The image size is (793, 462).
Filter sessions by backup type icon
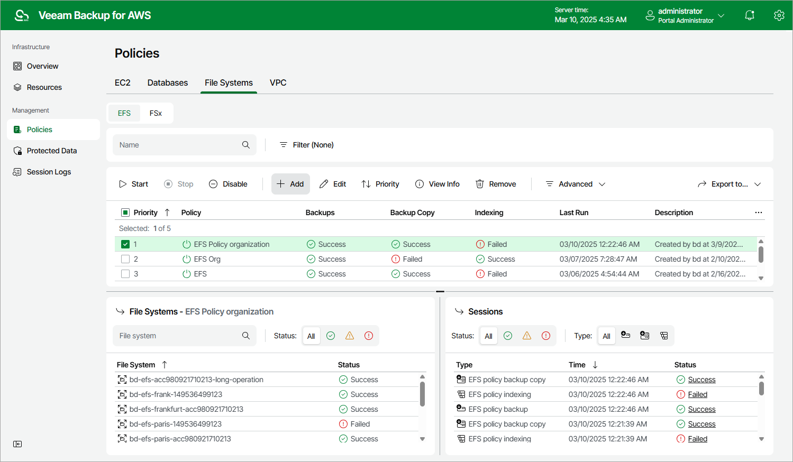(626, 336)
